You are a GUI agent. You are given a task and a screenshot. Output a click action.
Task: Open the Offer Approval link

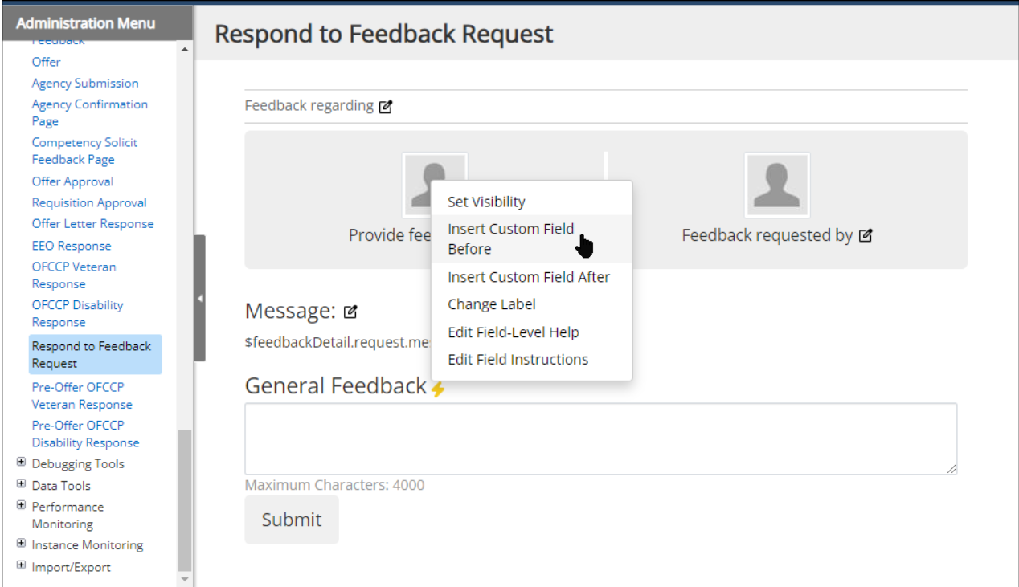coord(73,181)
